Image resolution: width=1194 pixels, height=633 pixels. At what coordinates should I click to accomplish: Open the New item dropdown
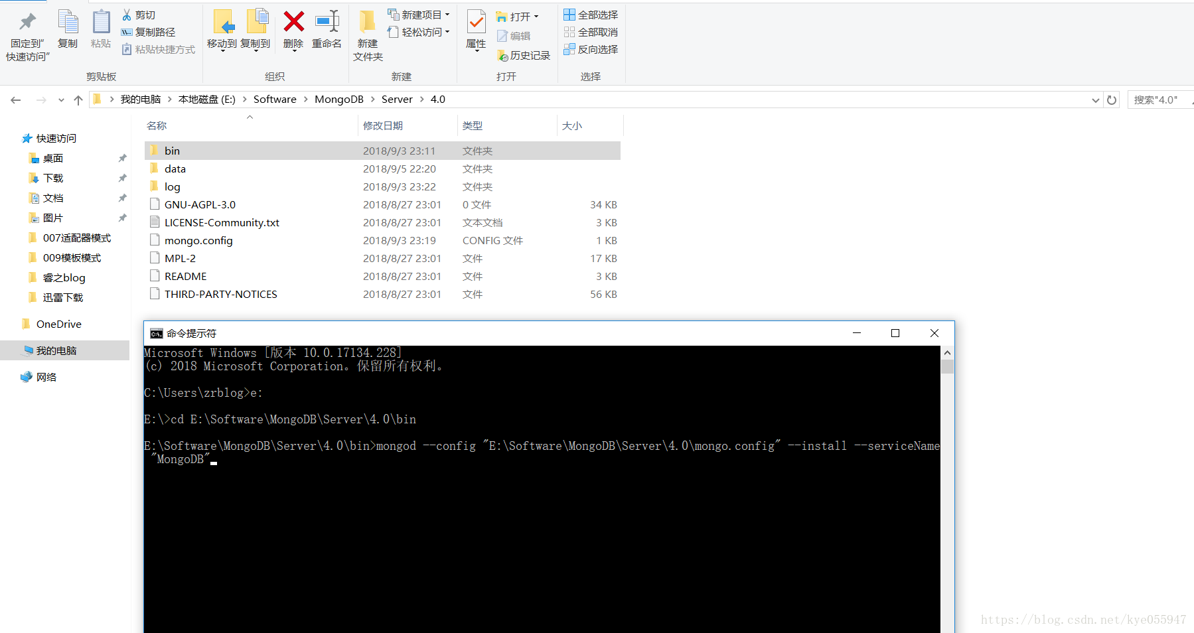tap(419, 15)
